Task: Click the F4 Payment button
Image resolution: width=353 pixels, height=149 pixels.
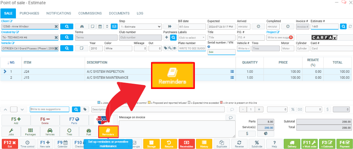Action: pyautogui.click(x=345, y=144)
